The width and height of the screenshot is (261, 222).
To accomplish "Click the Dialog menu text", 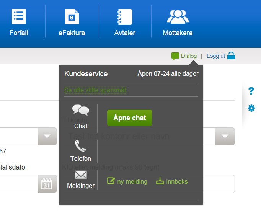I will [189, 56].
